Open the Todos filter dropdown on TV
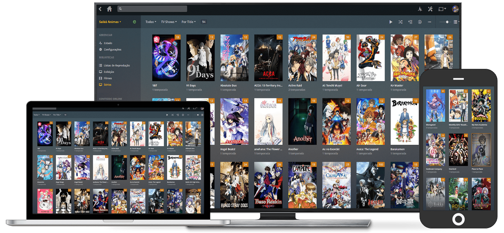504x233 pixels. [151, 22]
